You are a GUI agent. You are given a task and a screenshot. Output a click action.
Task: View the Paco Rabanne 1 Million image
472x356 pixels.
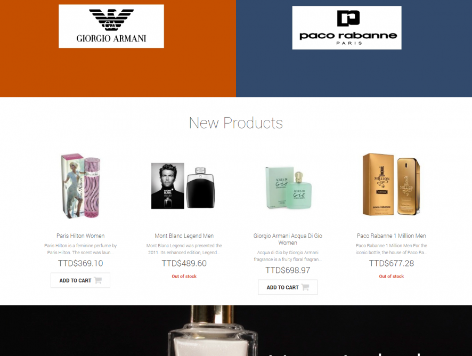pyautogui.click(x=392, y=184)
